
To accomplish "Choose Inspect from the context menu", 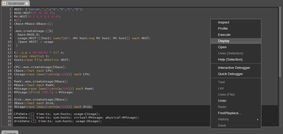I will tap(236, 22).
